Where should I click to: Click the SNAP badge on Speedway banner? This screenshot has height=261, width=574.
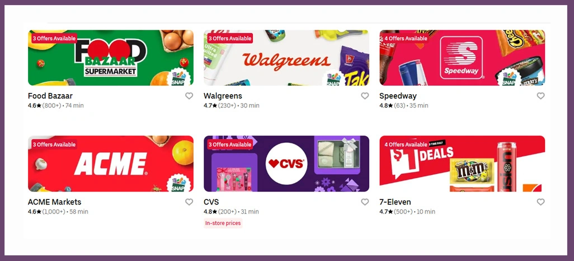[x=509, y=77]
